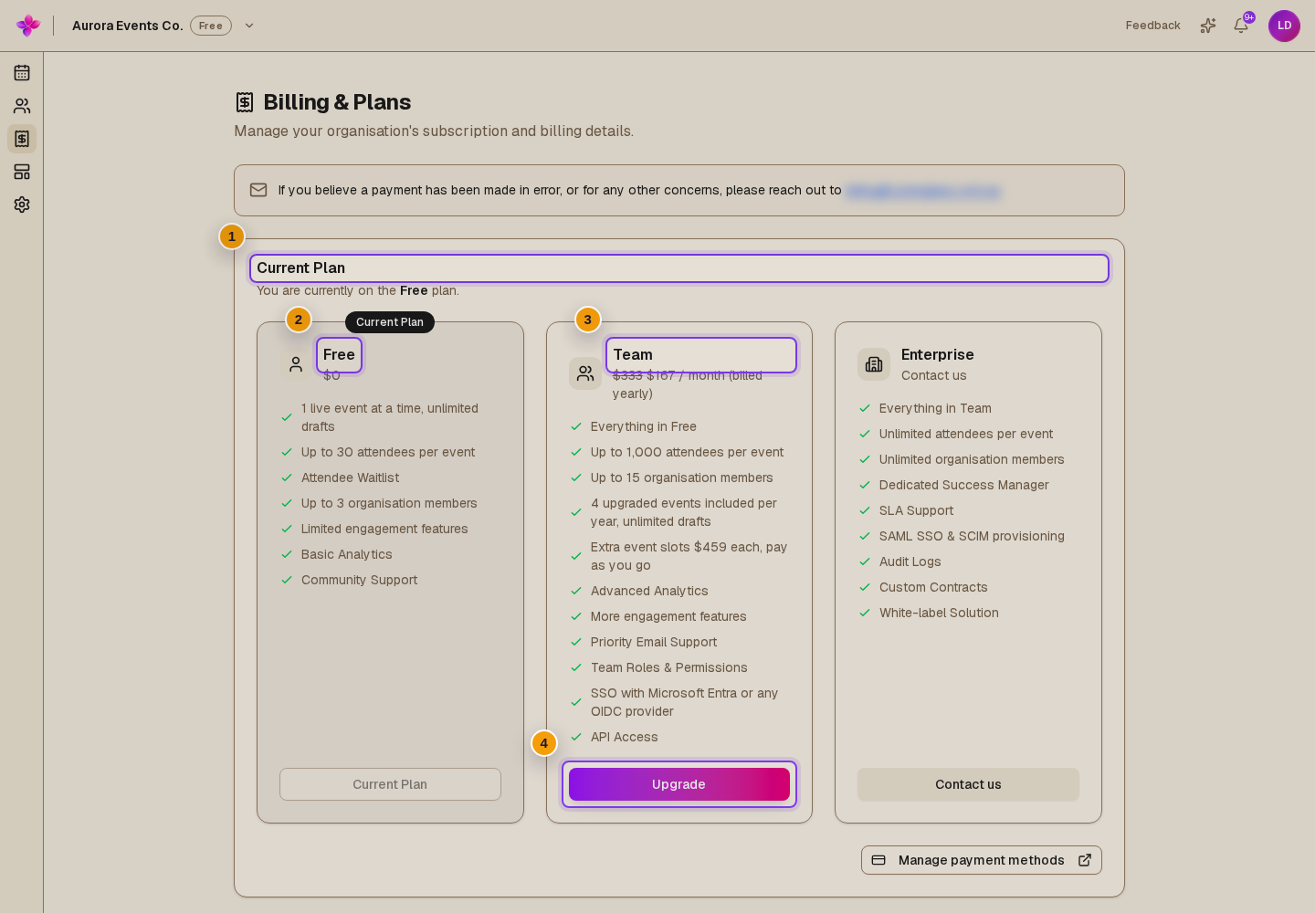Click the building icon on the Enterprise card

tap(874, 364)
